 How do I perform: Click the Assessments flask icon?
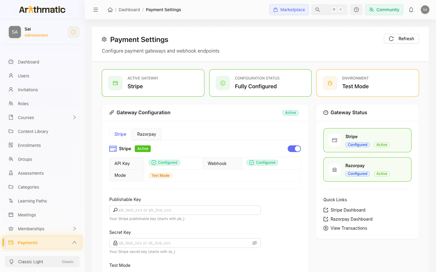[x=11, y=173]
